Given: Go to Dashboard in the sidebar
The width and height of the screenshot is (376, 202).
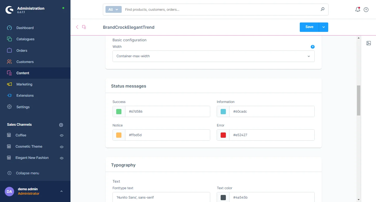Looking at the screenshot, I should pyautogui.click(x=25, y=28).
